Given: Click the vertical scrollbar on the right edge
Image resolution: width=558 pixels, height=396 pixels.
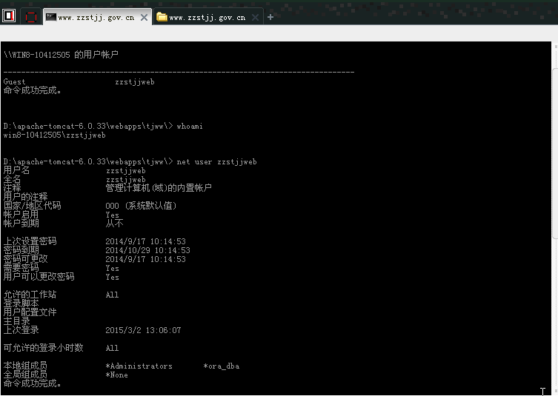Looking at the screenshot, I should 555,153.
